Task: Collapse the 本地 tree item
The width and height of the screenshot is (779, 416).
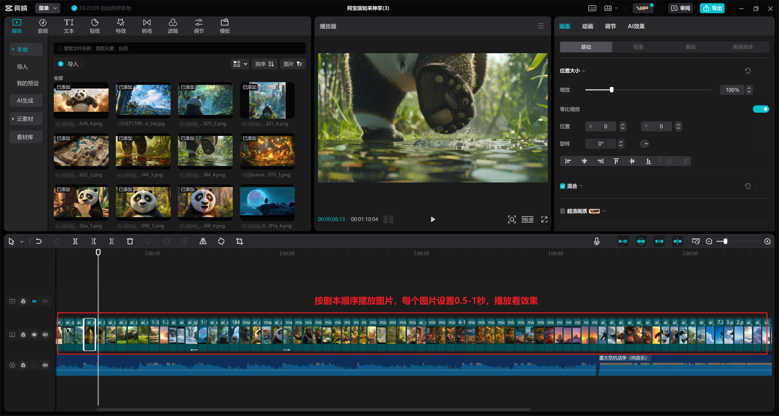Action: coord(13,50)
